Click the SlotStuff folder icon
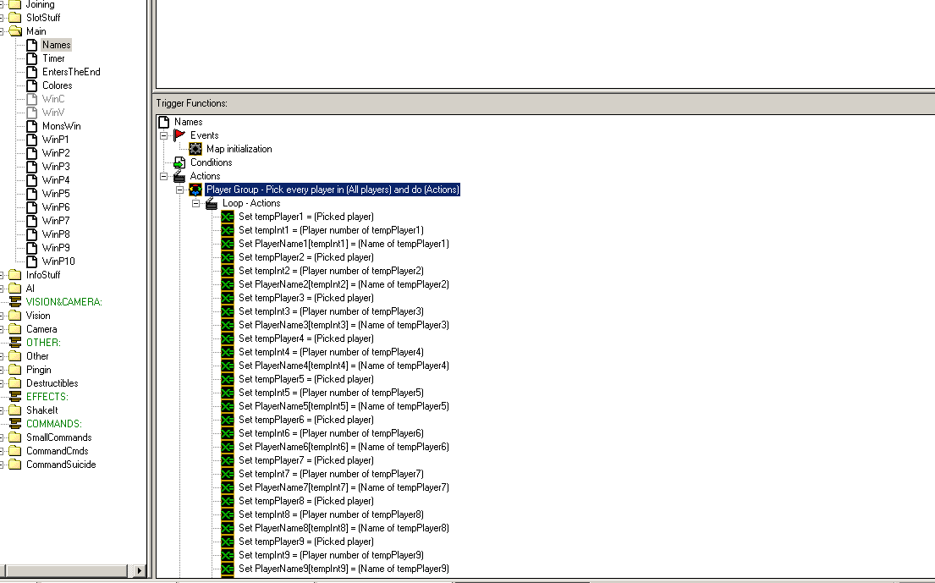The height and width of the screenshot is (583, 935). (15, 18)
